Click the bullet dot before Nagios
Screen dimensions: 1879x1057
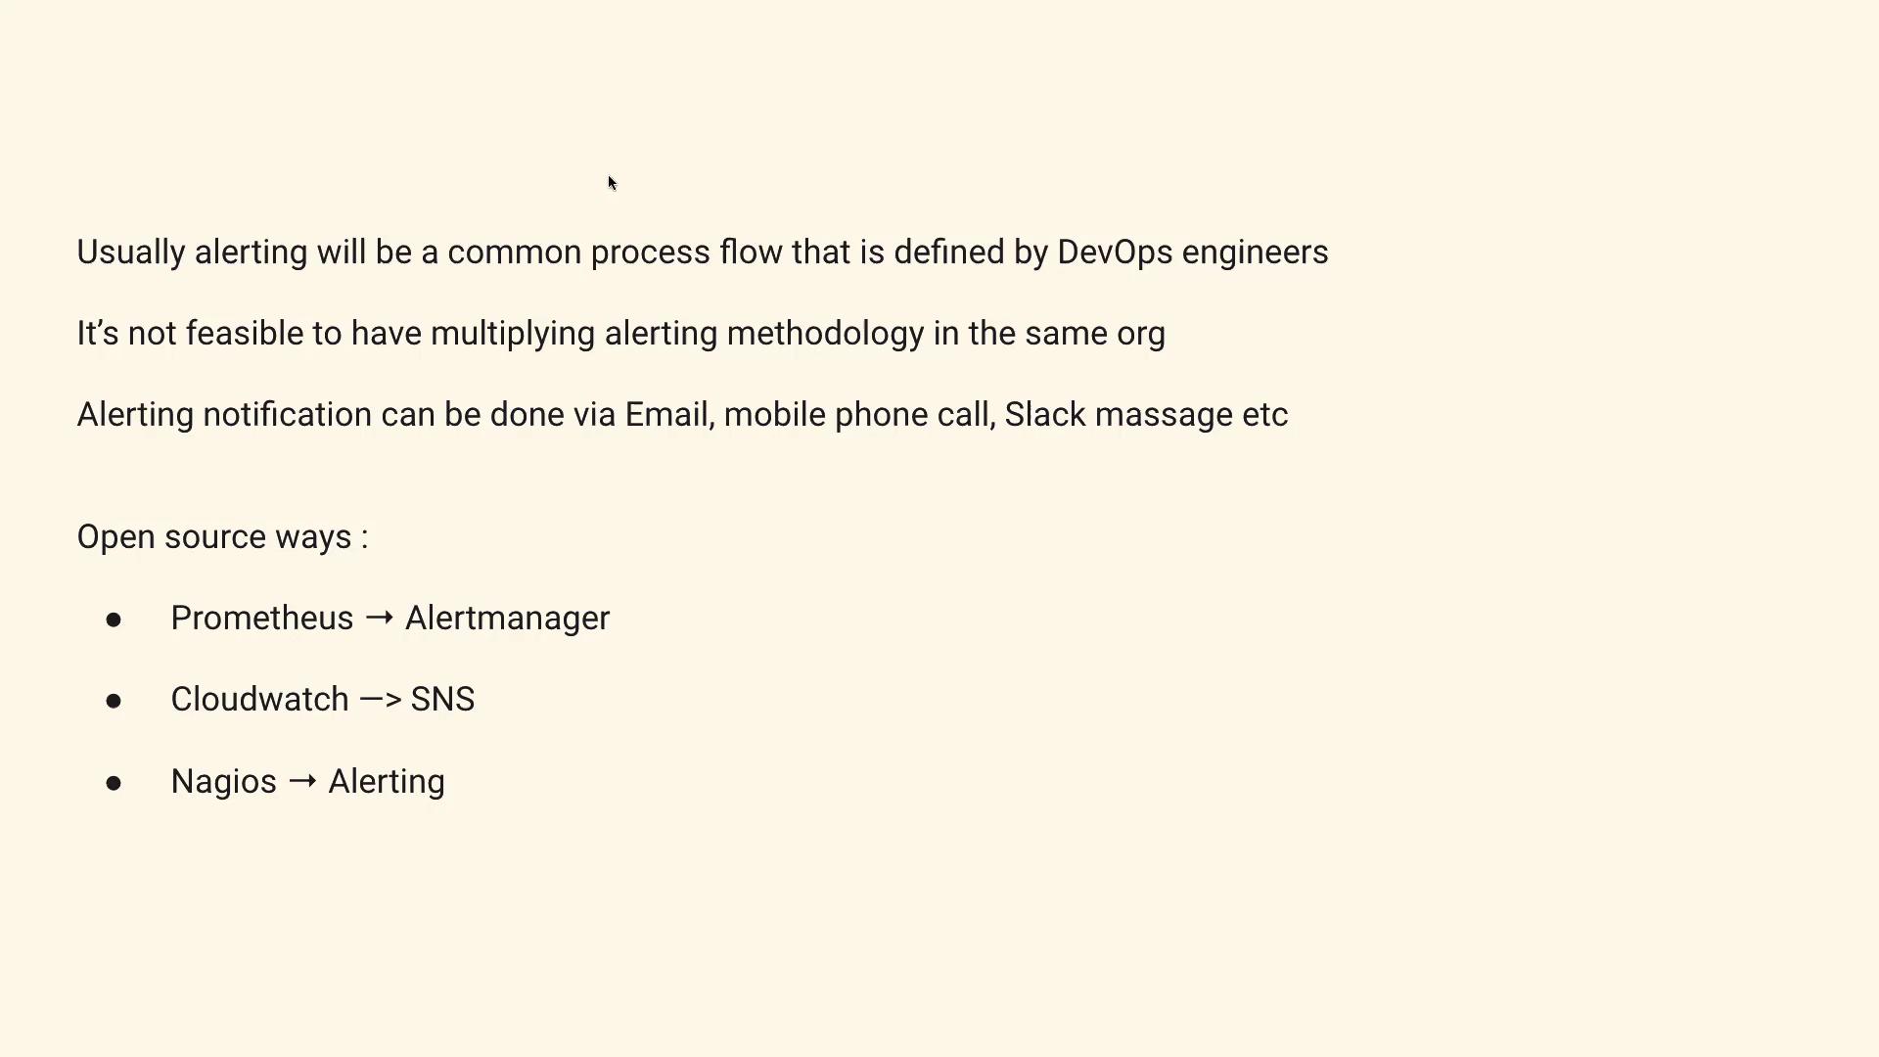pos(114,783)
